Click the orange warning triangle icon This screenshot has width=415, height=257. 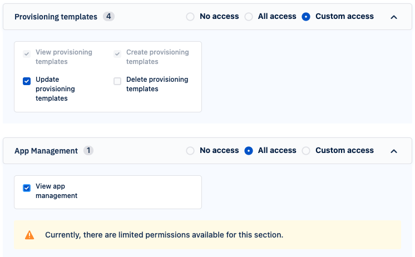[29, 235]
